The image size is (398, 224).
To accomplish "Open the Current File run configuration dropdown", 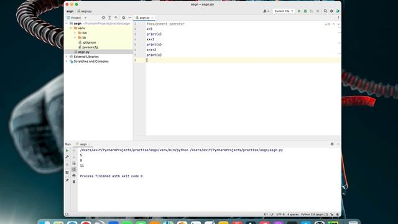I will click(284, 11).
